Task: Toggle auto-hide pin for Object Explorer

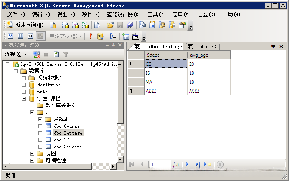Action: (113, 45)
